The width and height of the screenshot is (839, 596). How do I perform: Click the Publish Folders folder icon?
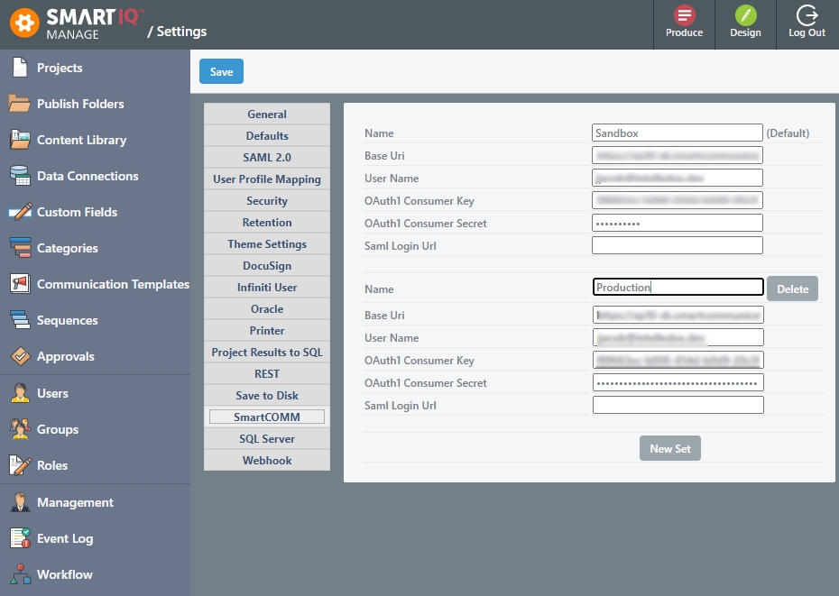pos(19,104)
